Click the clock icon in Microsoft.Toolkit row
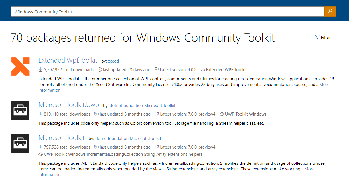 pos(96,147)
